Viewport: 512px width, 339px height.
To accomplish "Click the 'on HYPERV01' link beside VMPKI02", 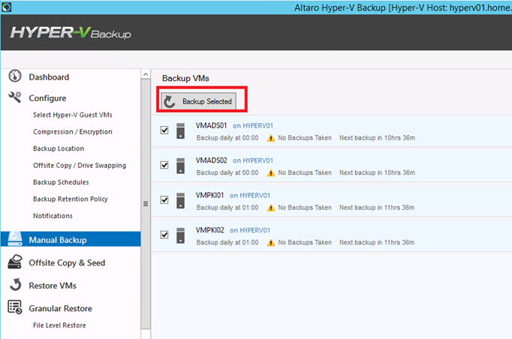I will [250, 231].
